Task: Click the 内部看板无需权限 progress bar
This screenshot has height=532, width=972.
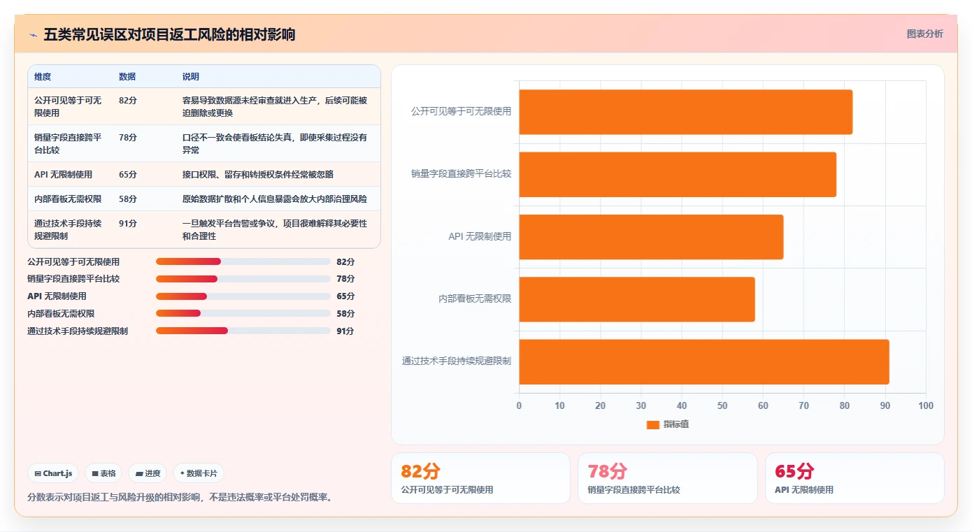Action: coord(243,313)
